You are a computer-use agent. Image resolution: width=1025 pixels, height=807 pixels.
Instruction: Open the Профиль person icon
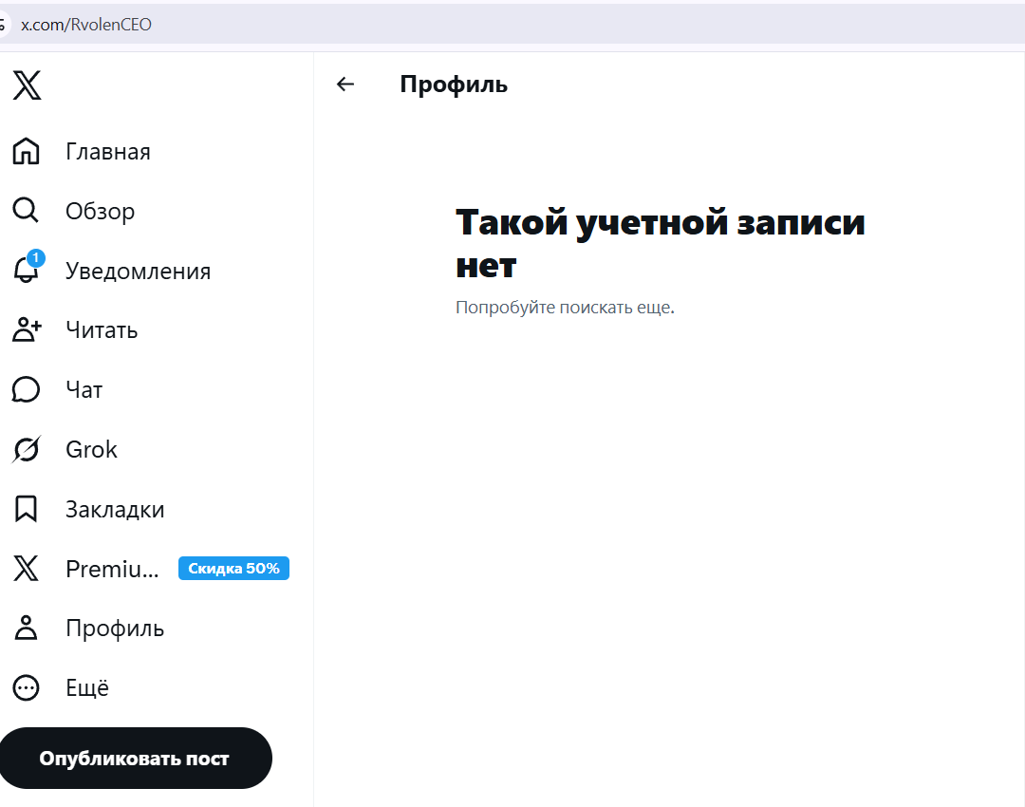(x=26, y=628)
